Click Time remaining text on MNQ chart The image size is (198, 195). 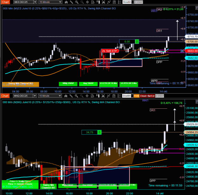pyautogui.click(x=165, y=186)
